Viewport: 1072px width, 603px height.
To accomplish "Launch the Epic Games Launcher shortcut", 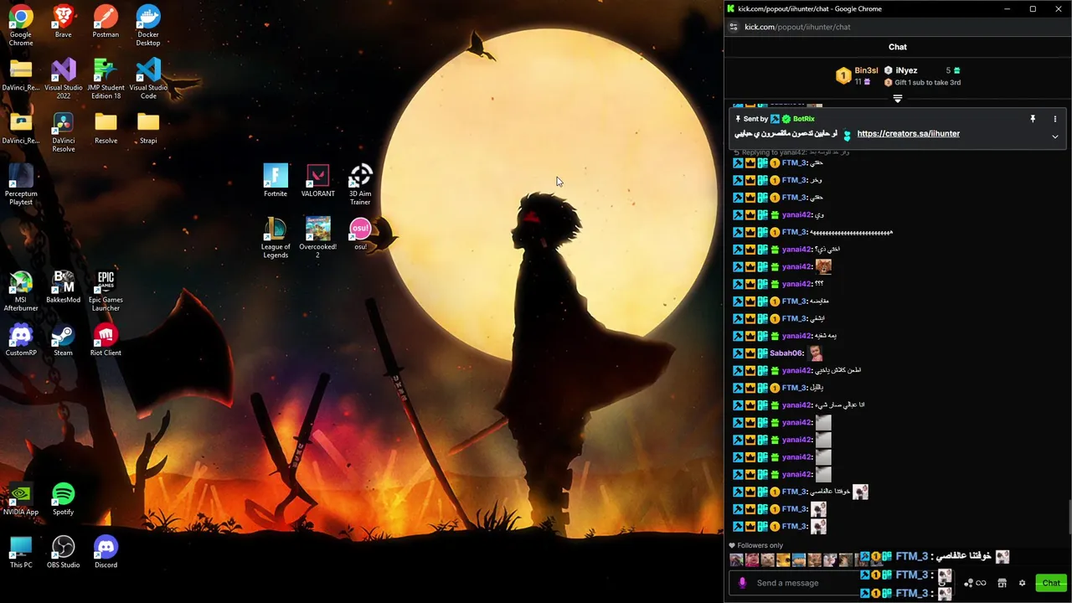I will 106,291.
